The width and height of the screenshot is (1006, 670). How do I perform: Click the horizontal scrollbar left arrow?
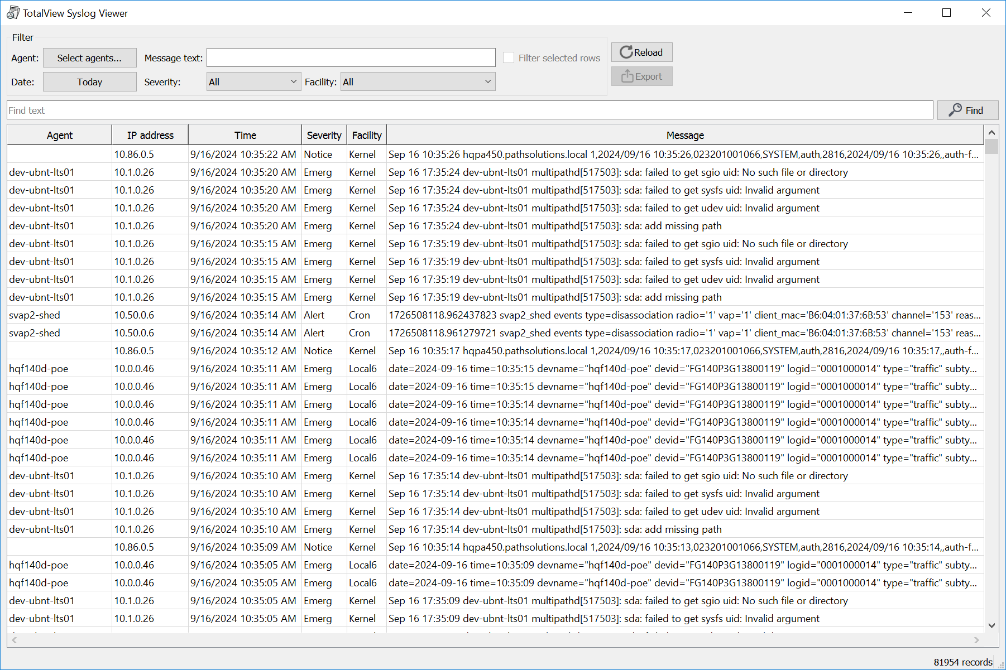tap(15, 640)
